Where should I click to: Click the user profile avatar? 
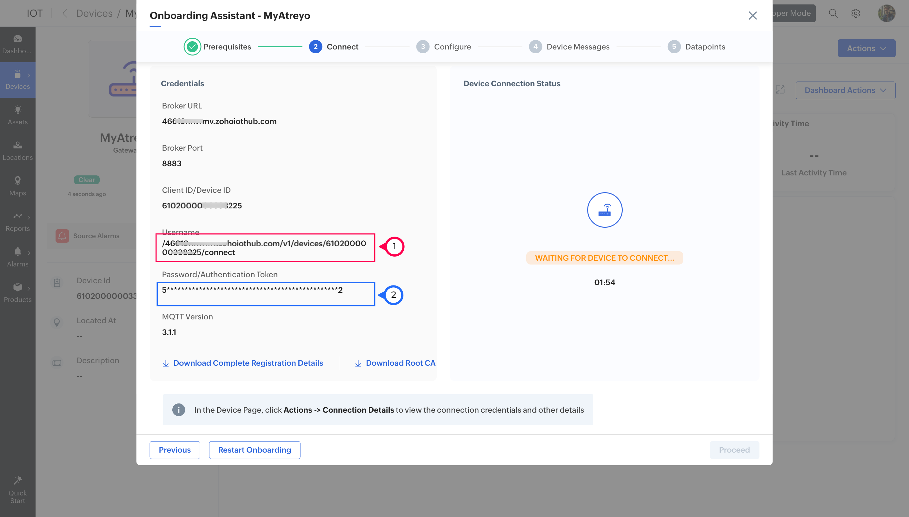[886, 14]
